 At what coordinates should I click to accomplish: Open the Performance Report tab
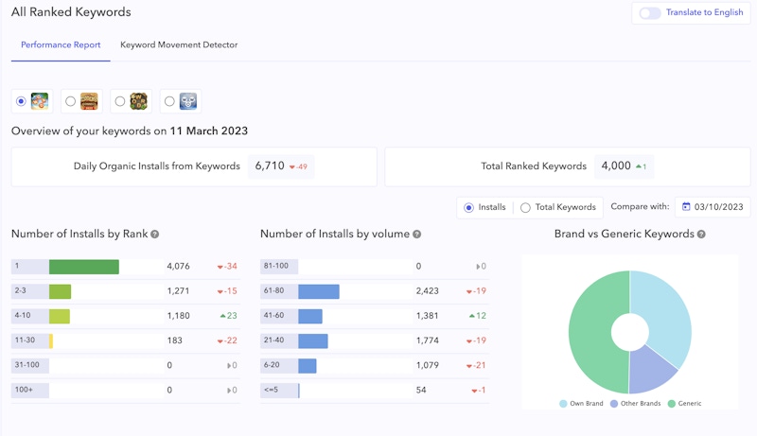[61, 44]
